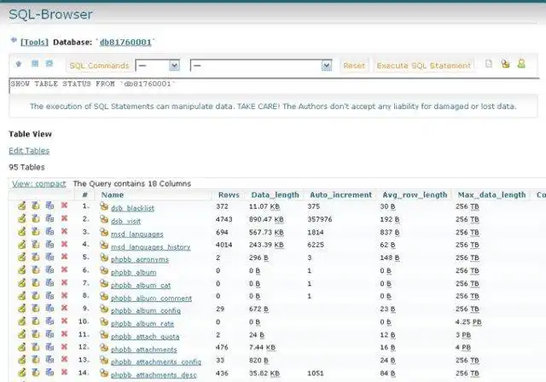546x382 pixels.
Task: Click the 4.25 PB max data length value
Action: (x=468, y=321)
